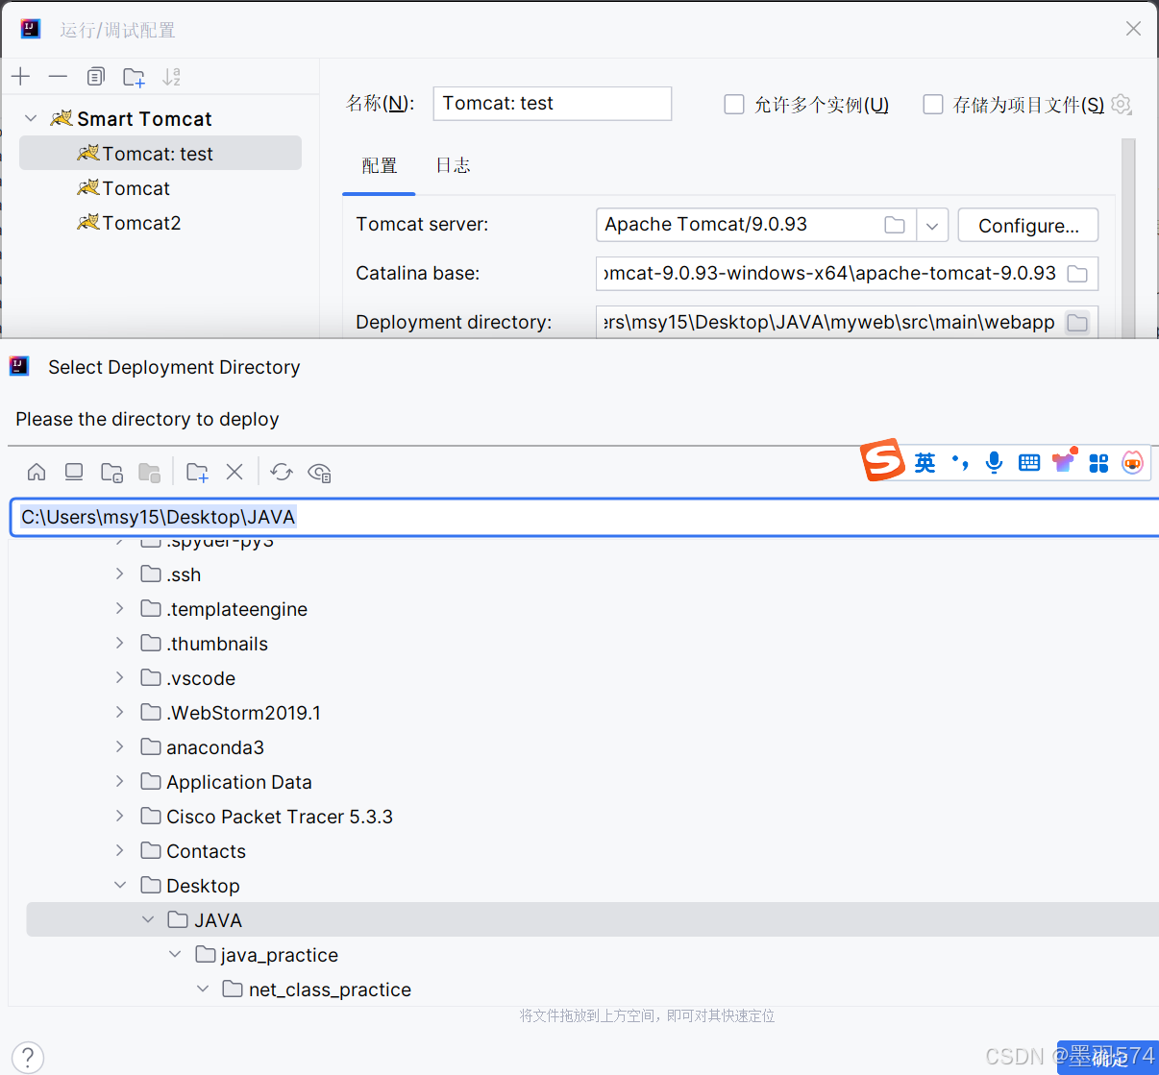Delete the selected directory with X icon
This screenshot has width=1159, height=1075.
[x=234, y=472]
